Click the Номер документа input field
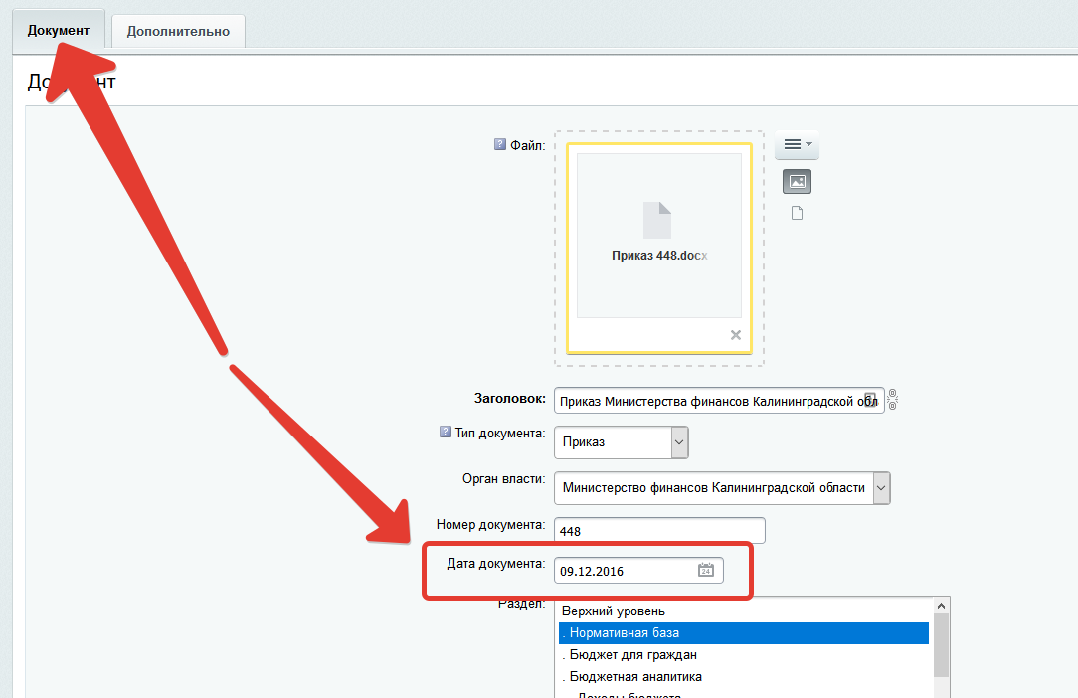The height and width of the screenshot is (698, 1078). click(659, 531)
